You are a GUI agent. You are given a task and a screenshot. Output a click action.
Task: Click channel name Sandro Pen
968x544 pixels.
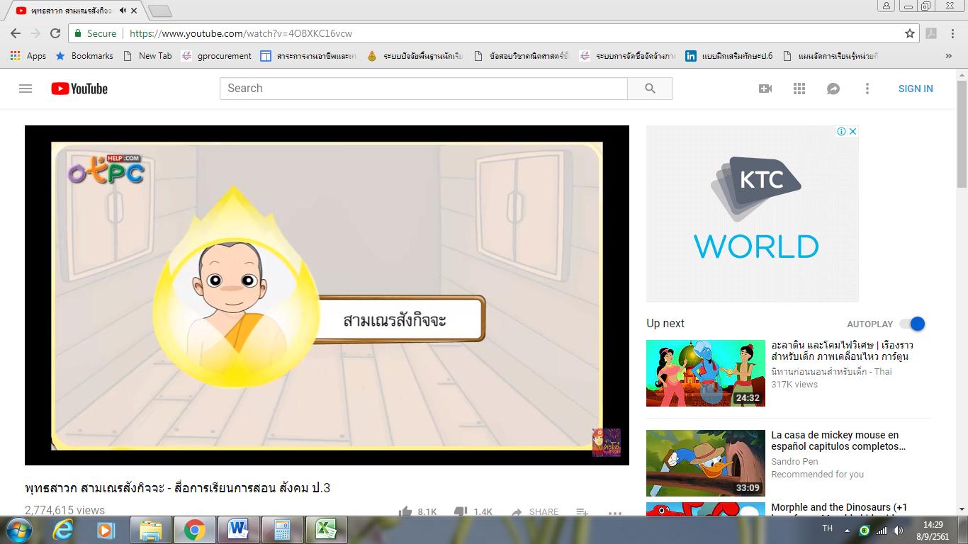pos(794,461)
